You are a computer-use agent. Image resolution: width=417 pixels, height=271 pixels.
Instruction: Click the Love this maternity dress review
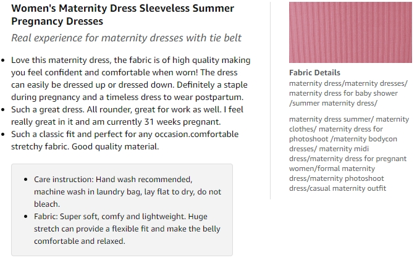[130, 78]
